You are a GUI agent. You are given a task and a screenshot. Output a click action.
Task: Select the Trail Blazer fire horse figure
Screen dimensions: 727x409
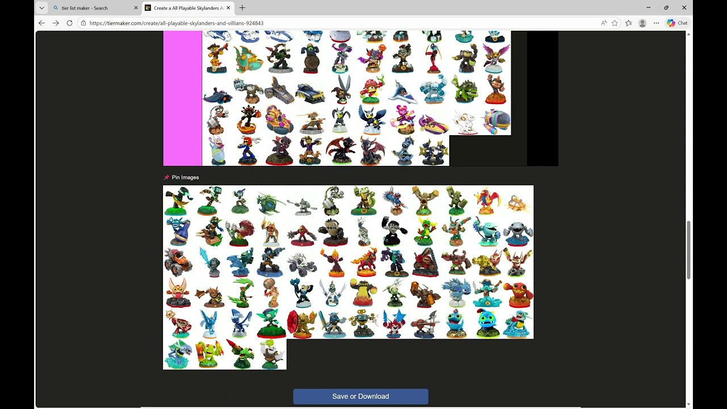click(x=363, y=262)
